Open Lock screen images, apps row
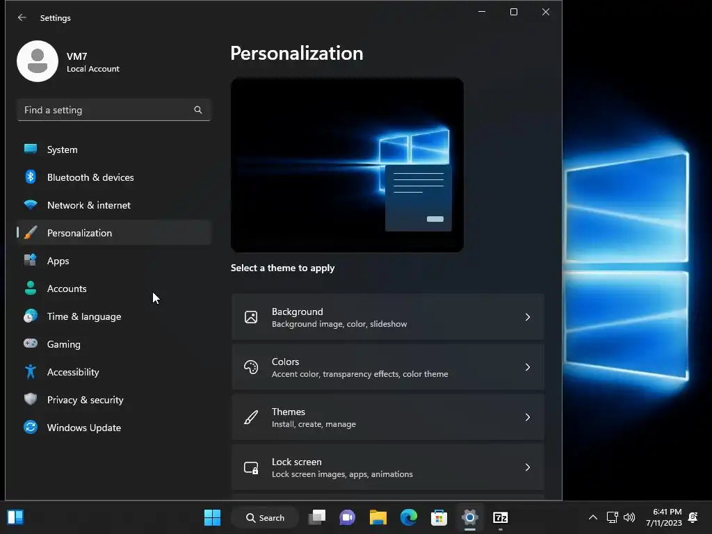The height and width of the screenshot is (534, 712). [x=388, y=467]
